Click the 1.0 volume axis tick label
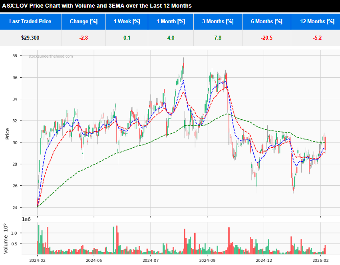The width and height of the screenshot is (340, 265). pyautogui.click(x=14, y=233)
